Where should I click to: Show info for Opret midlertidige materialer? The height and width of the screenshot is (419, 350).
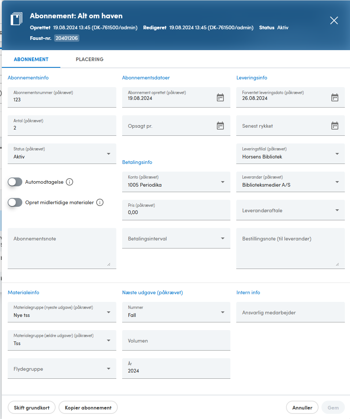tap(100, 203)
